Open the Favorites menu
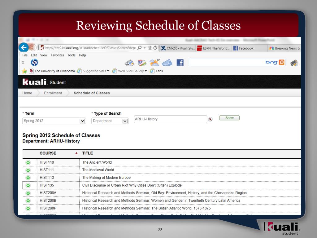Viewport: 317px width, 238px height. point(57,55)
